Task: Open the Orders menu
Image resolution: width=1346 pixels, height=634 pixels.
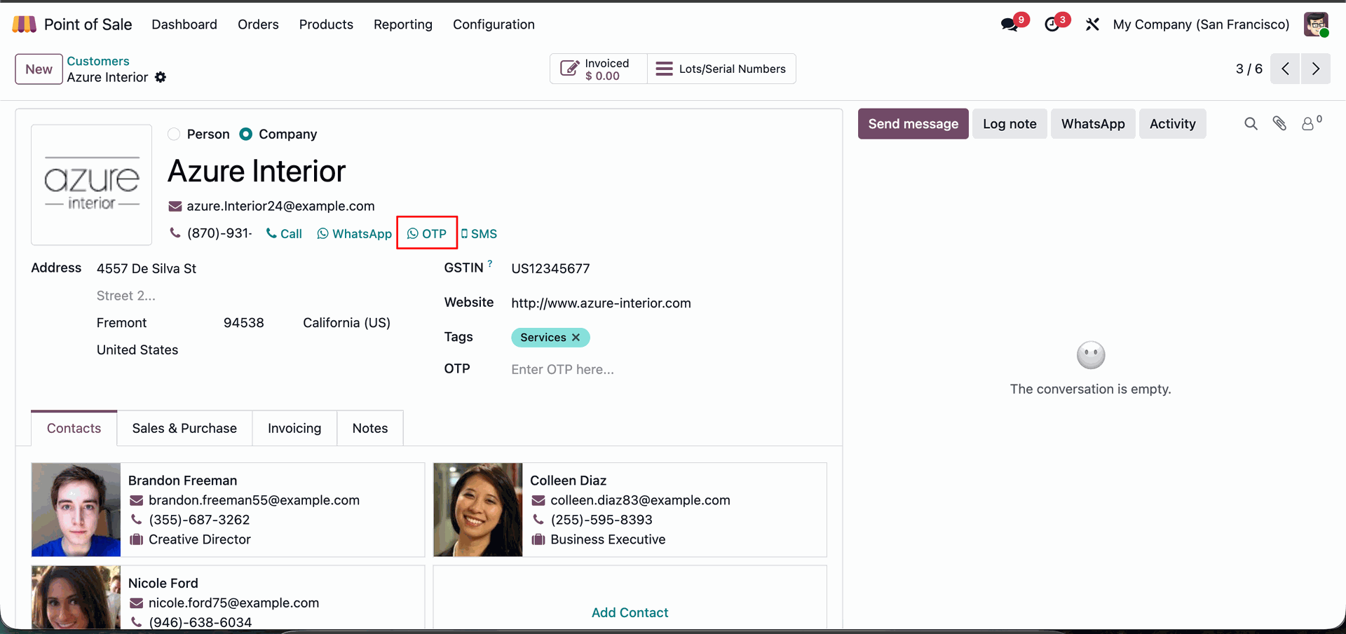Action: tap(258, 25)
